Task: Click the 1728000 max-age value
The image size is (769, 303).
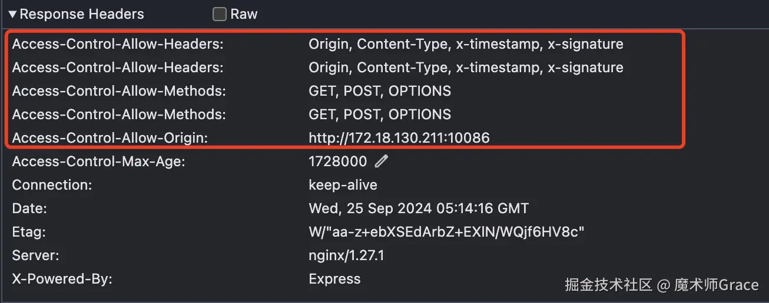Action: 337,161
